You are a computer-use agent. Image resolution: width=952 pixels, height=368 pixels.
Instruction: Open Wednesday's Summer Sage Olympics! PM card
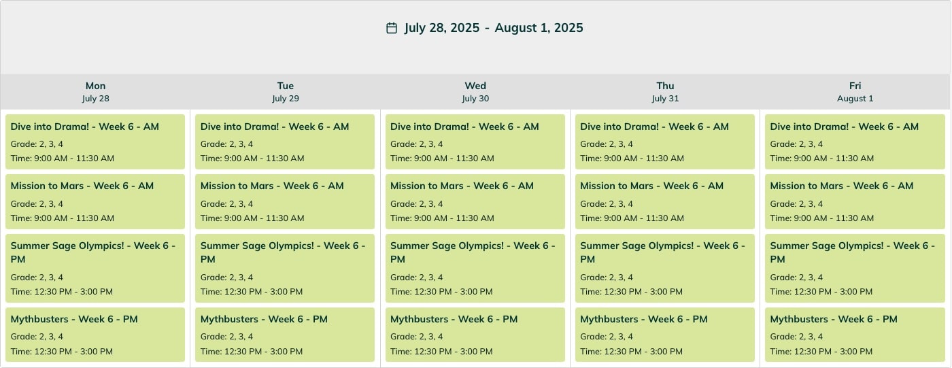(x=475, y=268)
